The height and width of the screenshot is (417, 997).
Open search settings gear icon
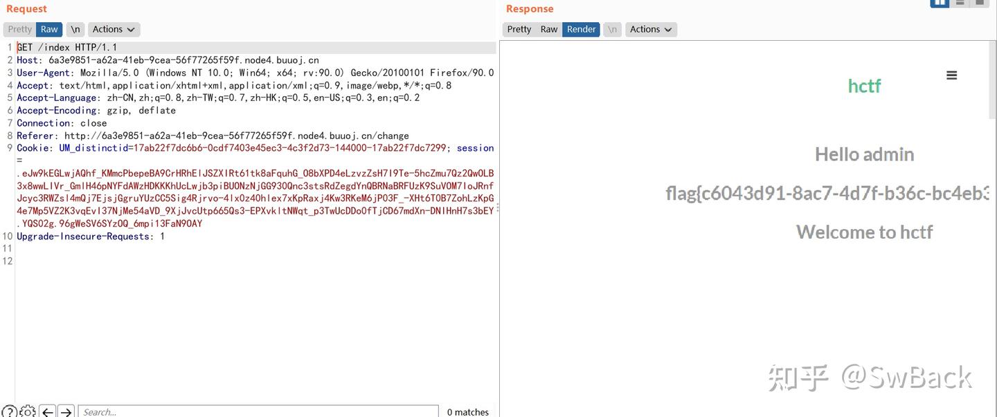(x=28, y=411)
